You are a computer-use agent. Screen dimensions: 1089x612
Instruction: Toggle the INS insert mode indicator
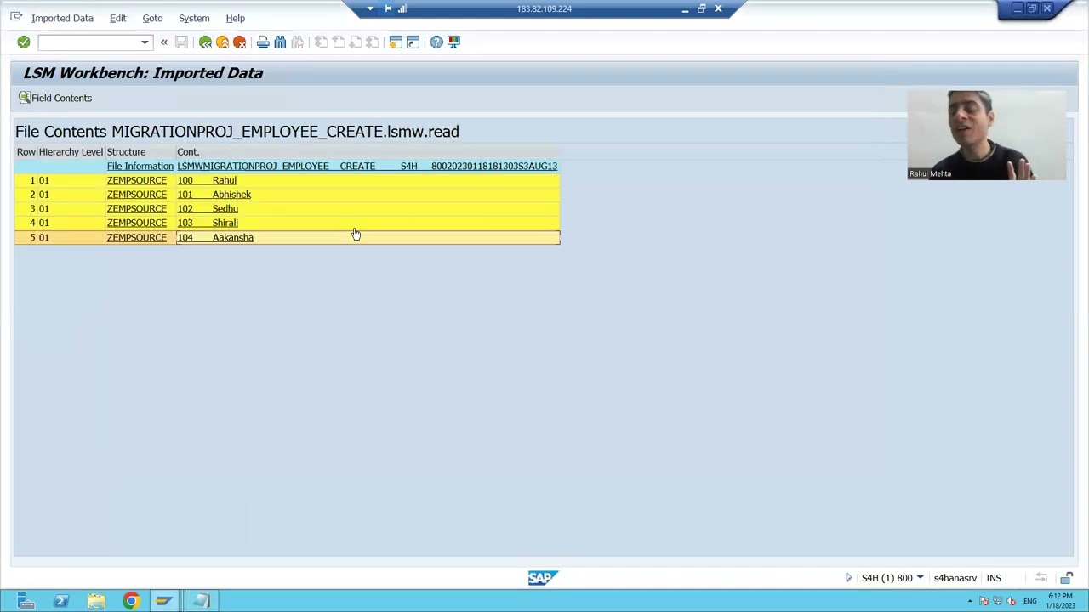(x=994, y=578)
